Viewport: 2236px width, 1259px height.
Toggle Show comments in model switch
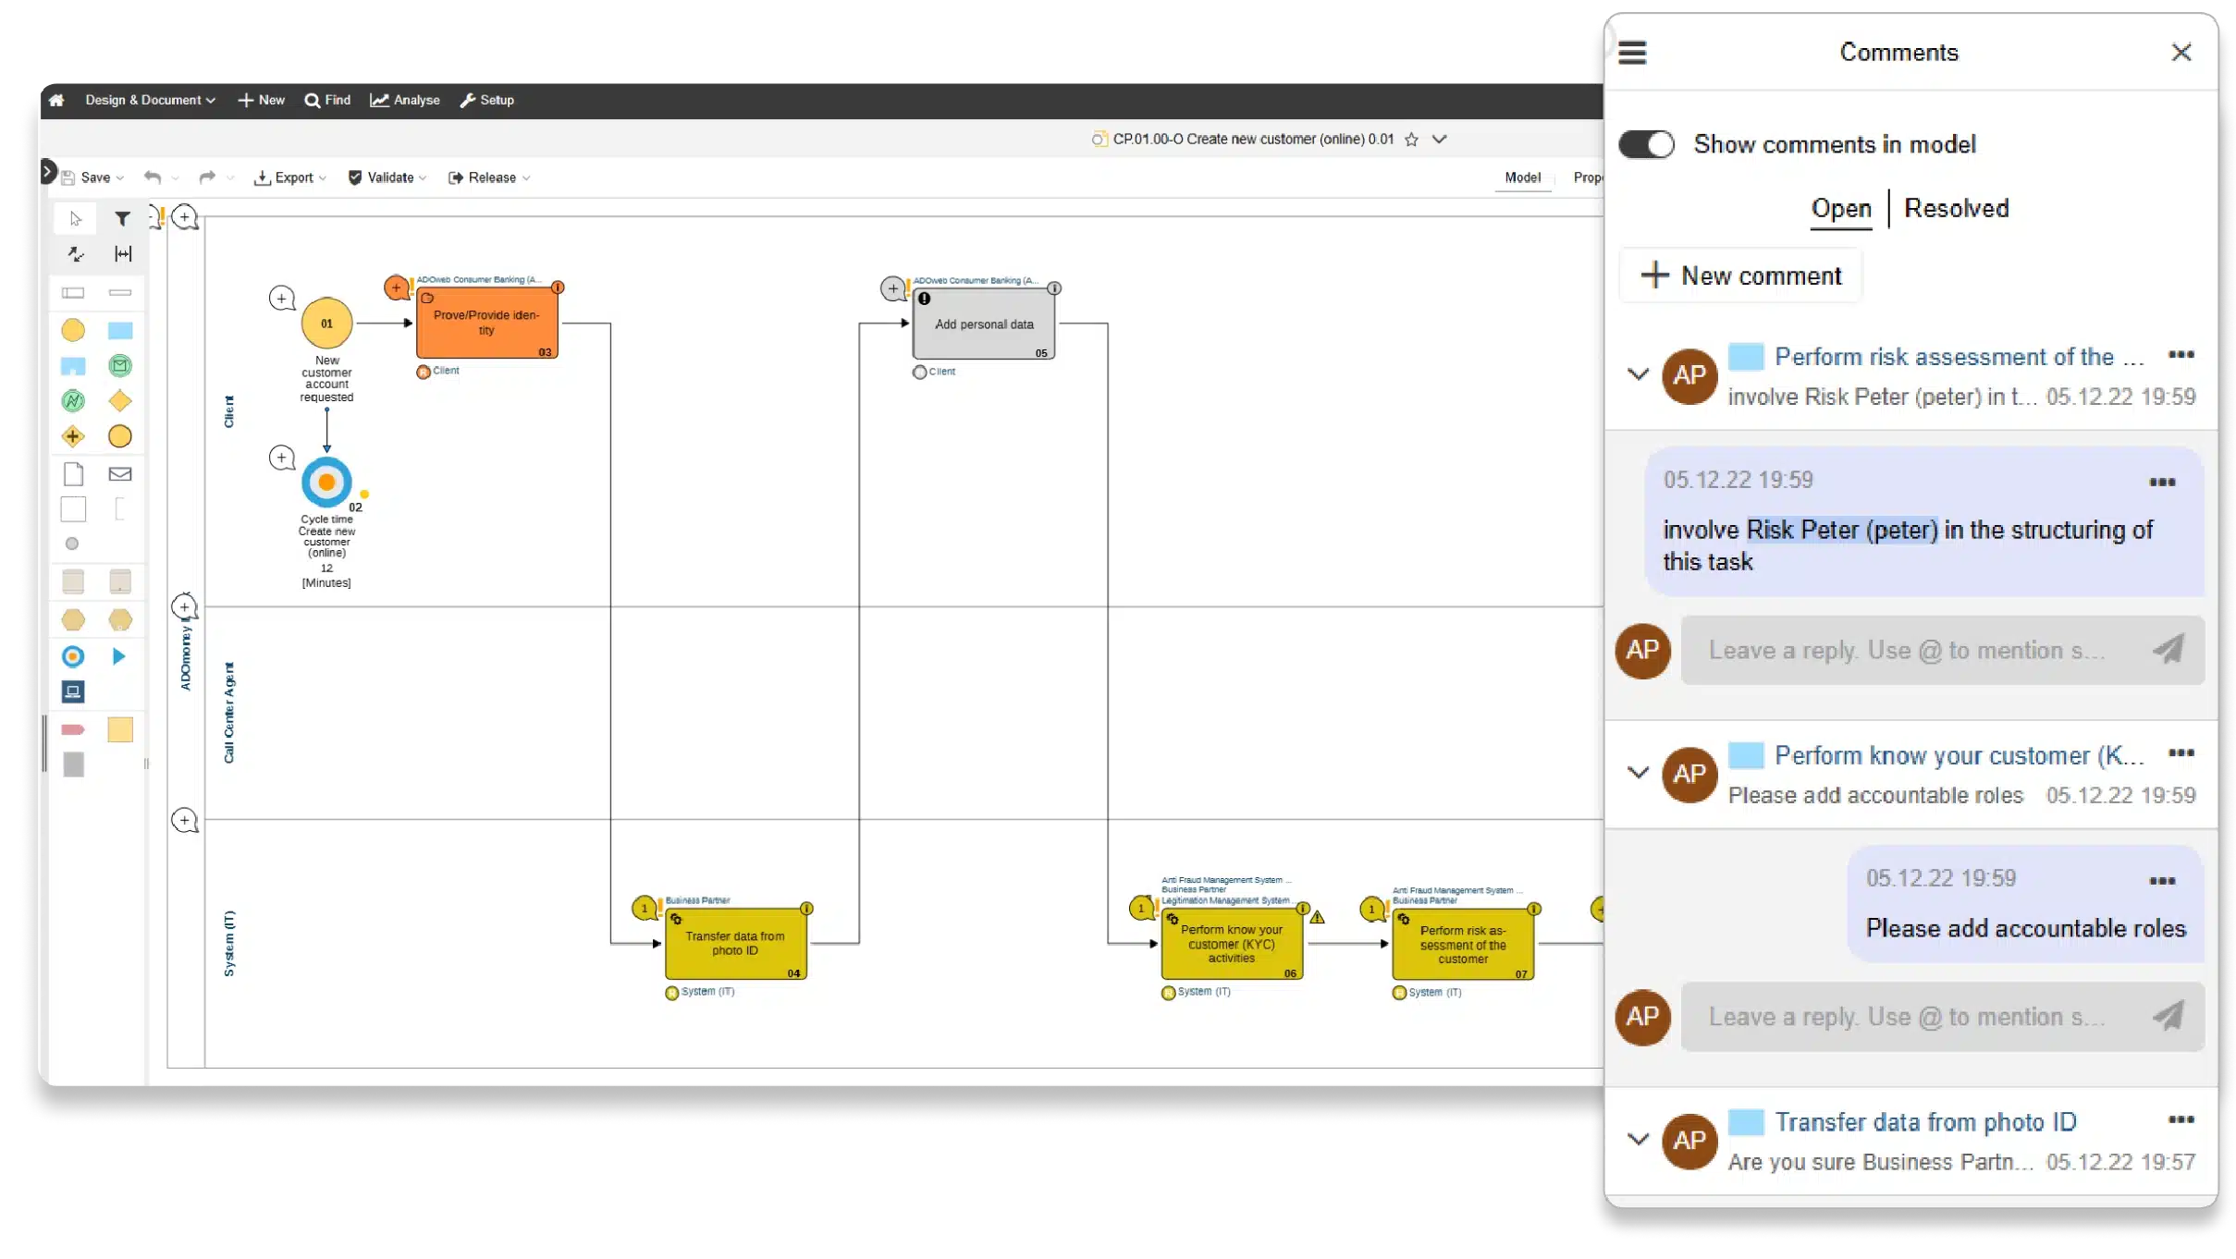[x=1646, y=145]
